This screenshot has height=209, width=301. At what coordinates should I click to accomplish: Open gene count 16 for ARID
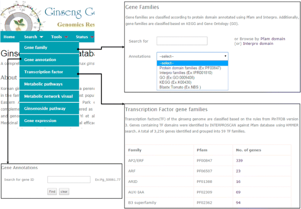tap(238, 182)
